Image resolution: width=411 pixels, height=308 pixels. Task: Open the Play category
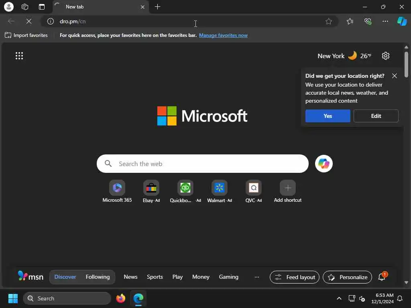click(177, 277)
